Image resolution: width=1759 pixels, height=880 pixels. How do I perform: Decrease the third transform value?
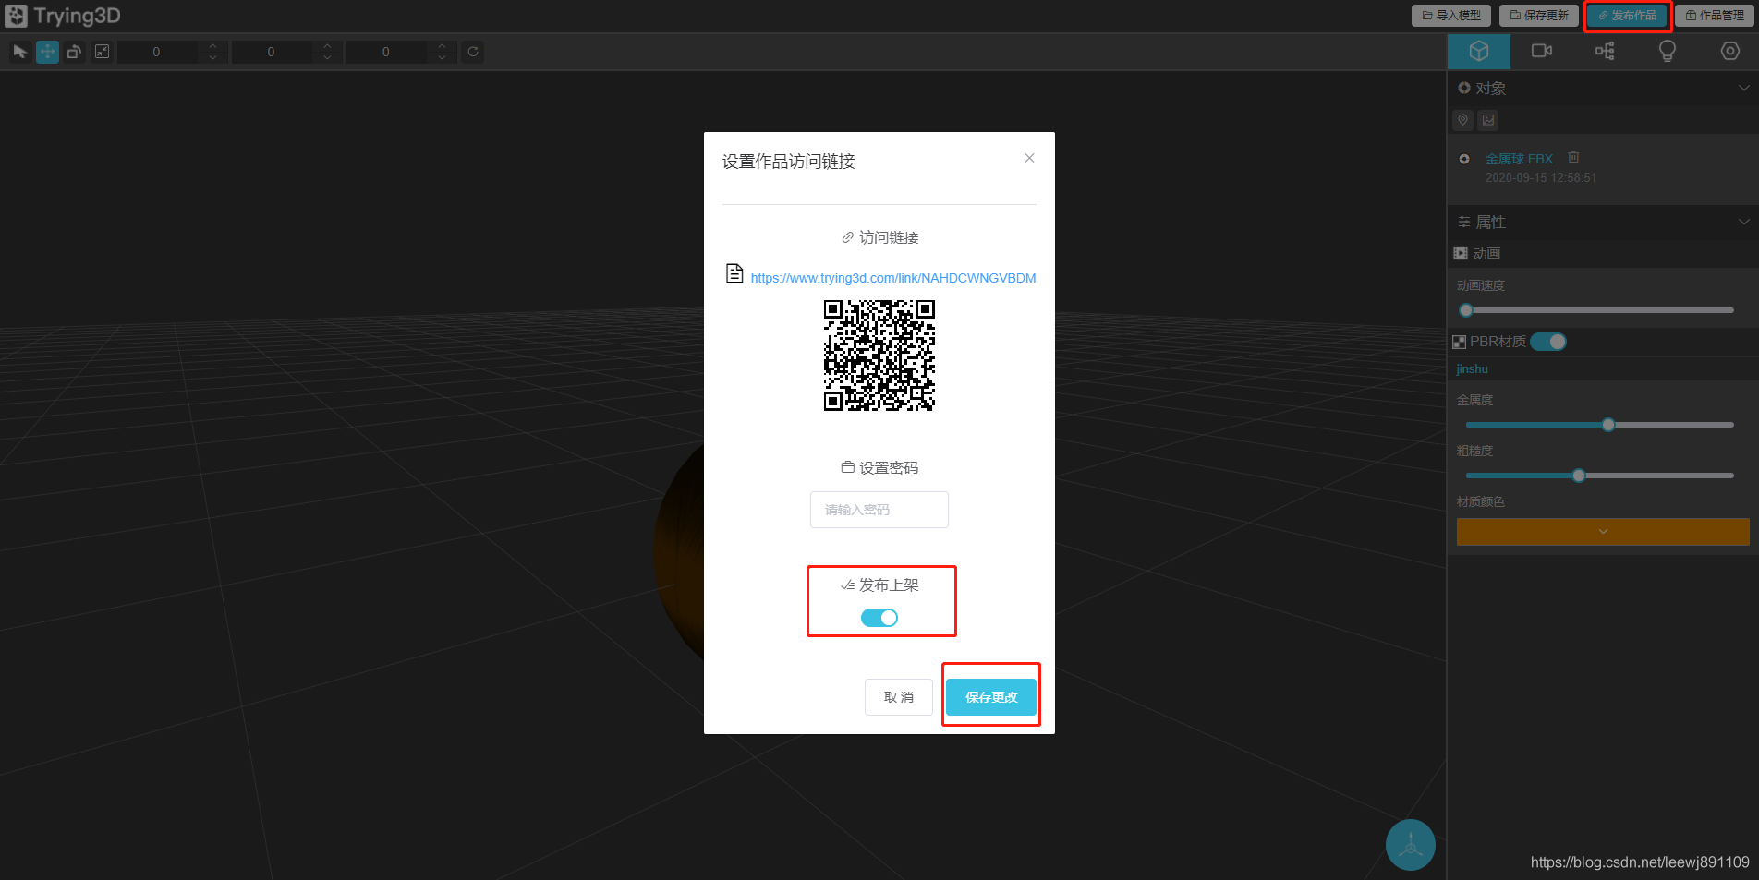click(x=442, y=57)
